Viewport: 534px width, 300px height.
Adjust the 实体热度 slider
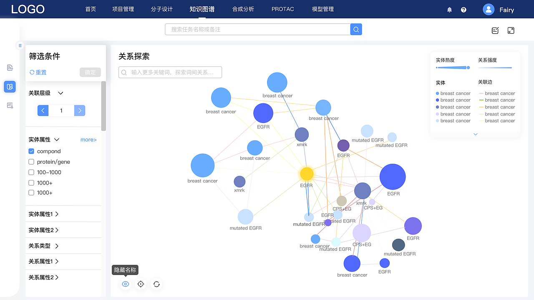pyautogui.click(x=453, y=67)
